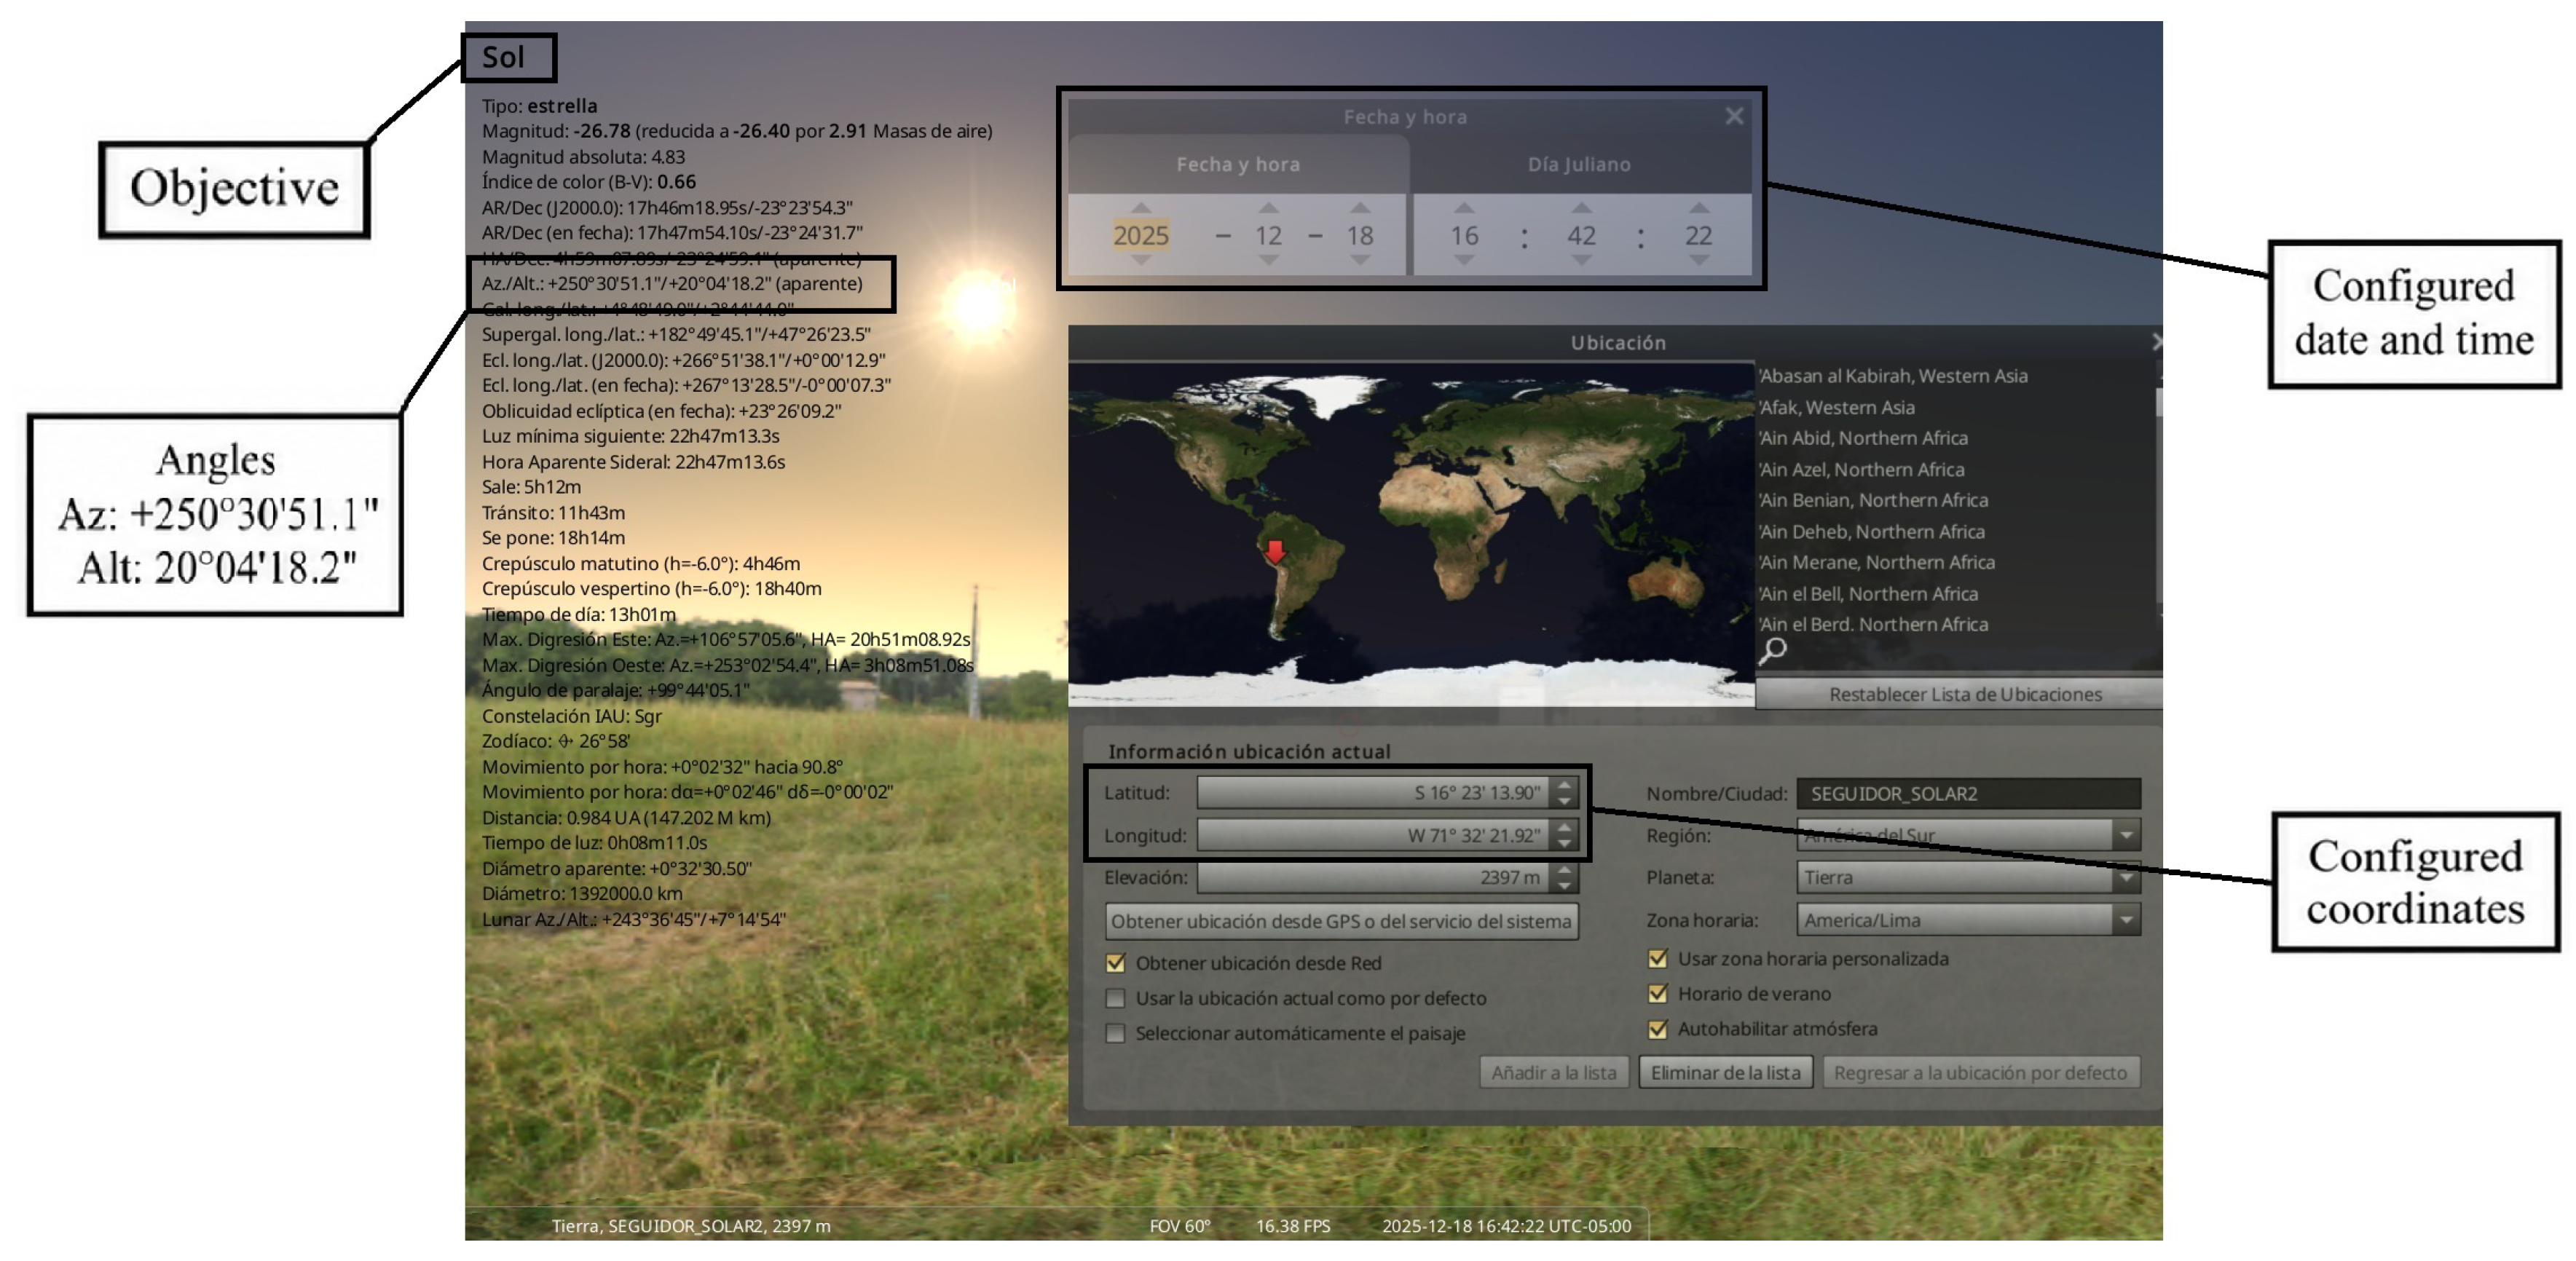The width and height of the screenshot is (2576, 1261).
Task: Click the location search magnifier icon
Action: click(x=1772, y=651)
